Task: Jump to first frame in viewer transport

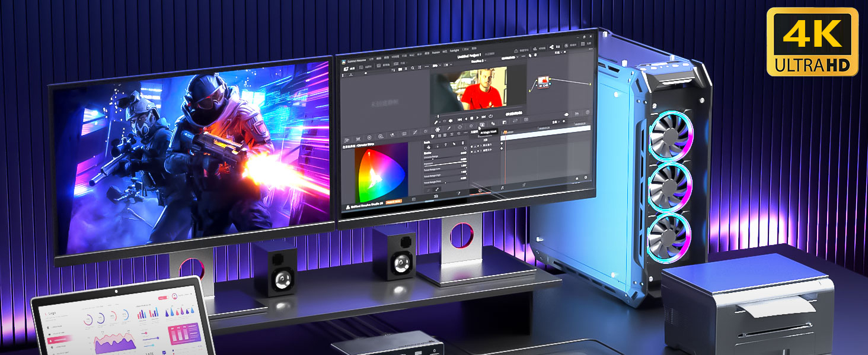Action: pos(459,120)
